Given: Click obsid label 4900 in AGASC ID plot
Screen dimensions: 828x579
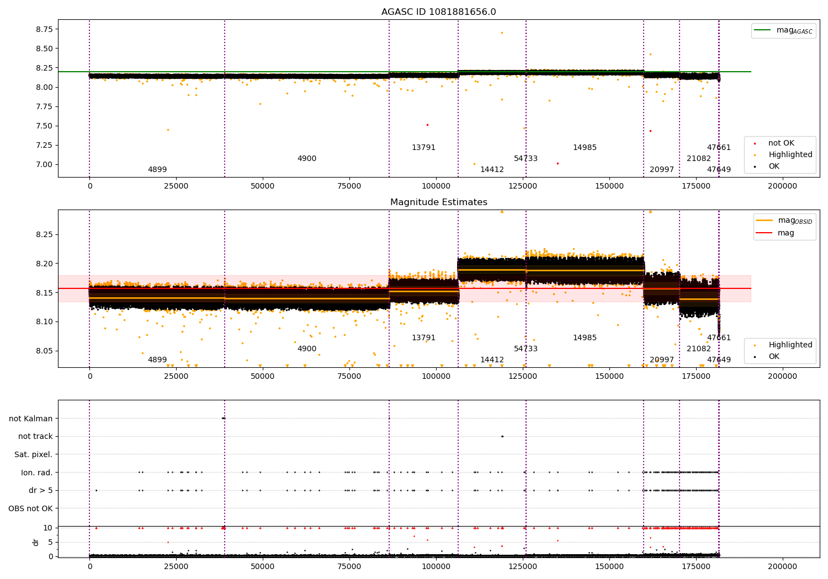Looking at the screenshot, I should point(307,159).
